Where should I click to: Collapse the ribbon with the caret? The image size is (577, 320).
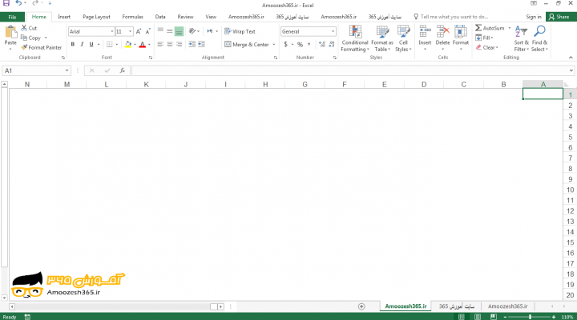[571, 58]
